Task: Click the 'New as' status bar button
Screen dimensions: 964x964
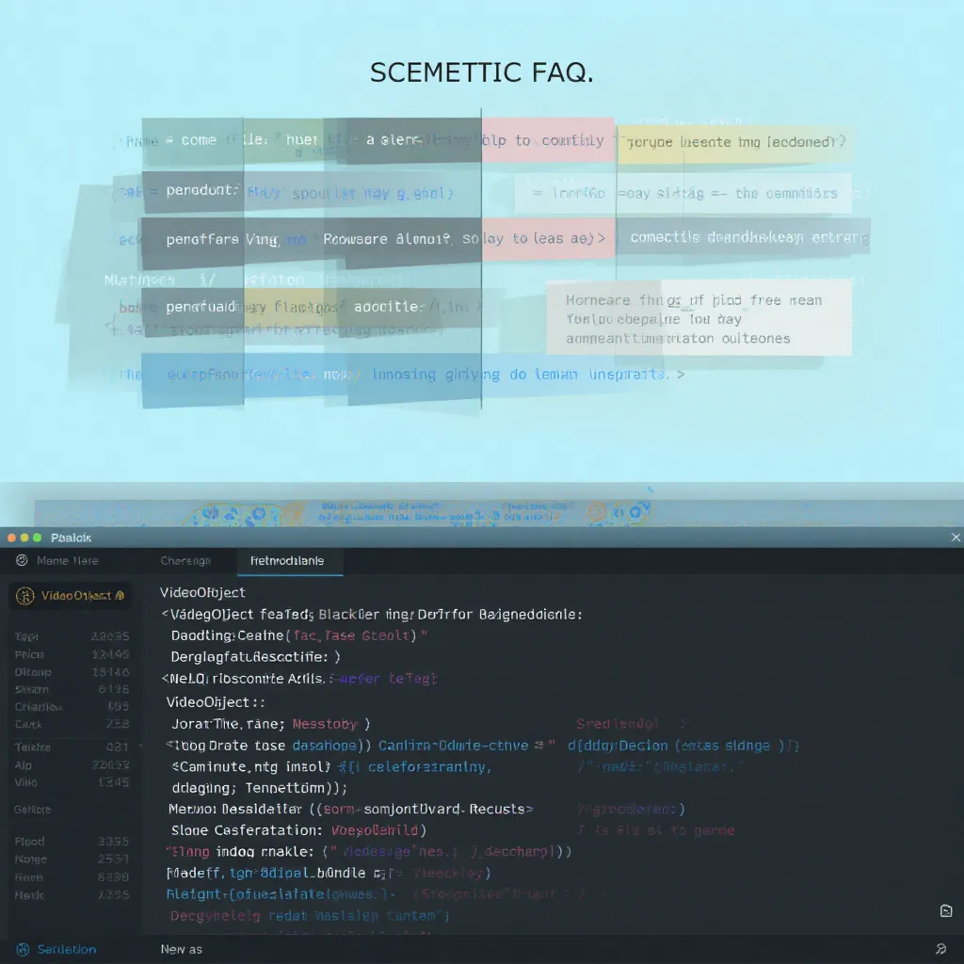Action: pos(181,949)
